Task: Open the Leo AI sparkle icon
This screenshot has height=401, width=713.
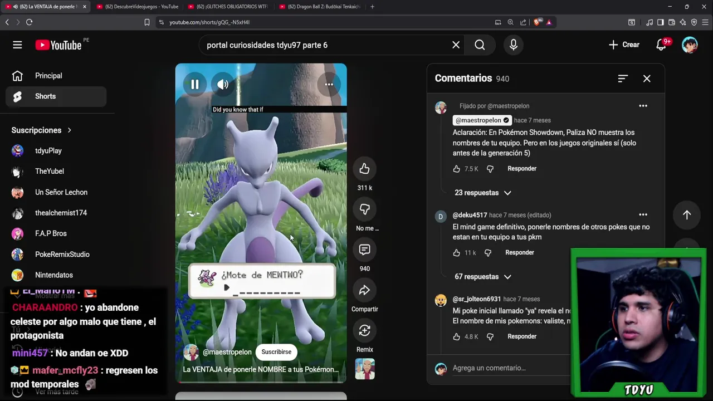Action: (x=683, y=22)
